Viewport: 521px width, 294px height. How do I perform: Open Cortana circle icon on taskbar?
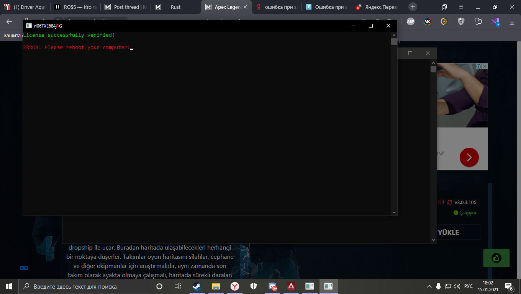point(159,286)
